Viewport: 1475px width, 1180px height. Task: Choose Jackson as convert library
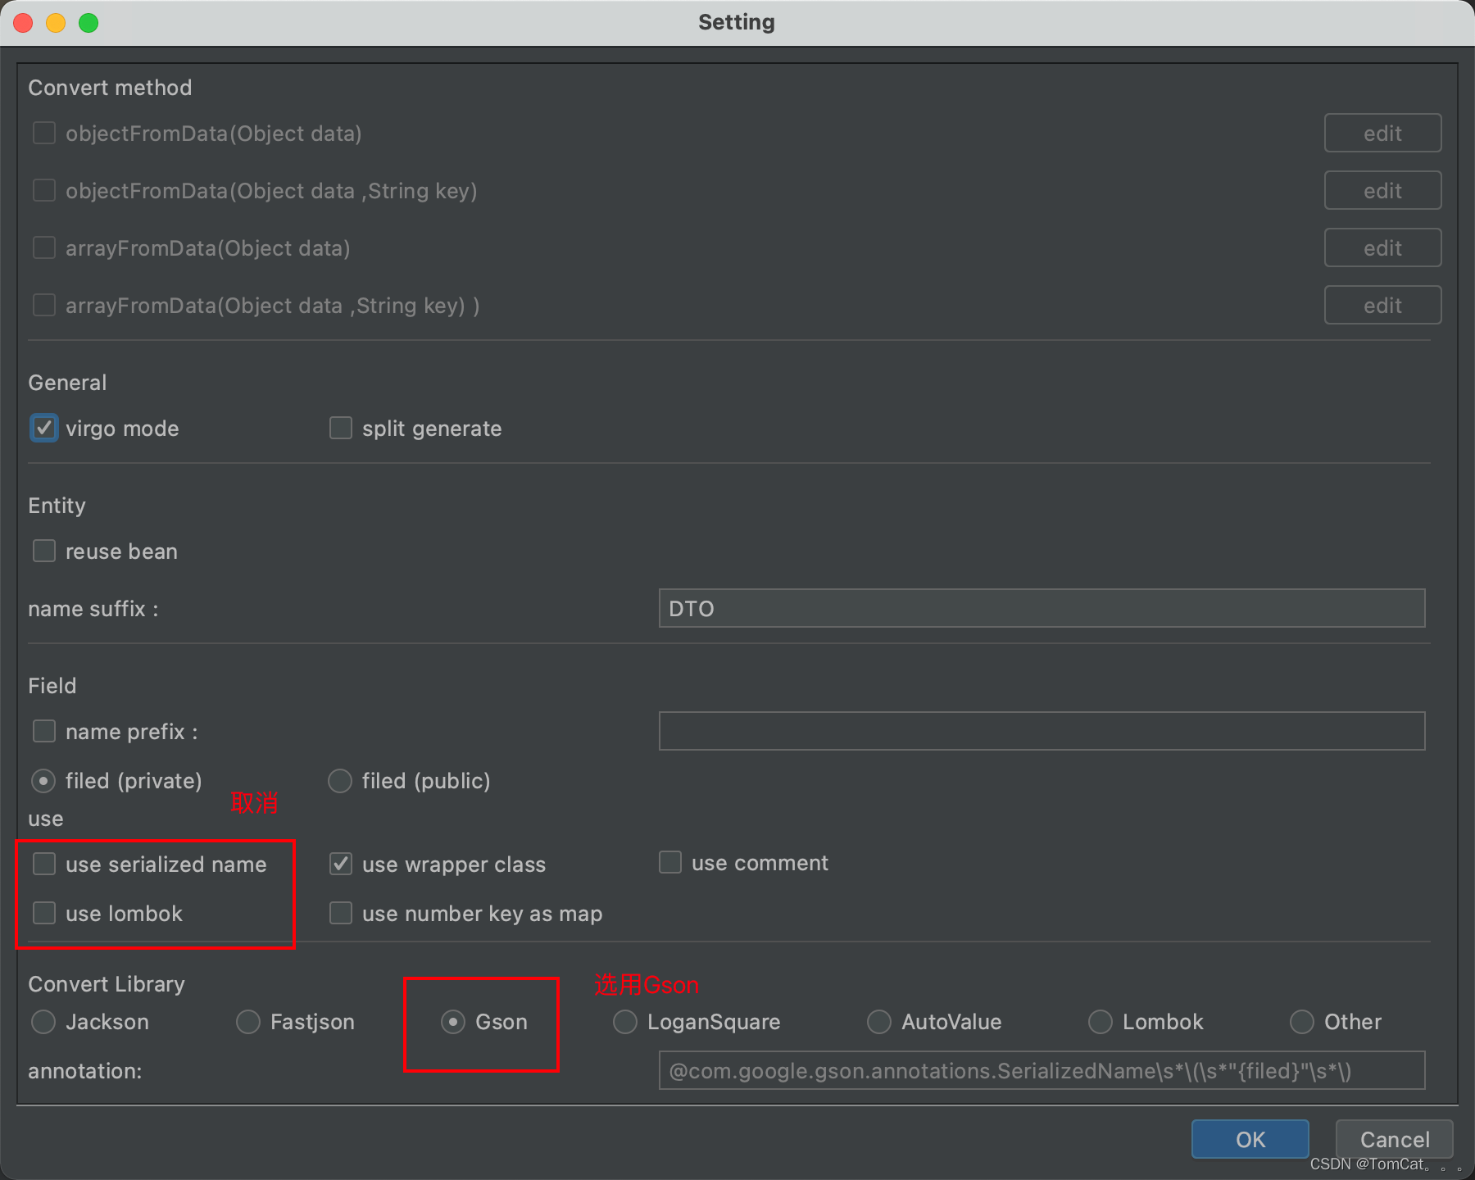43,1022
